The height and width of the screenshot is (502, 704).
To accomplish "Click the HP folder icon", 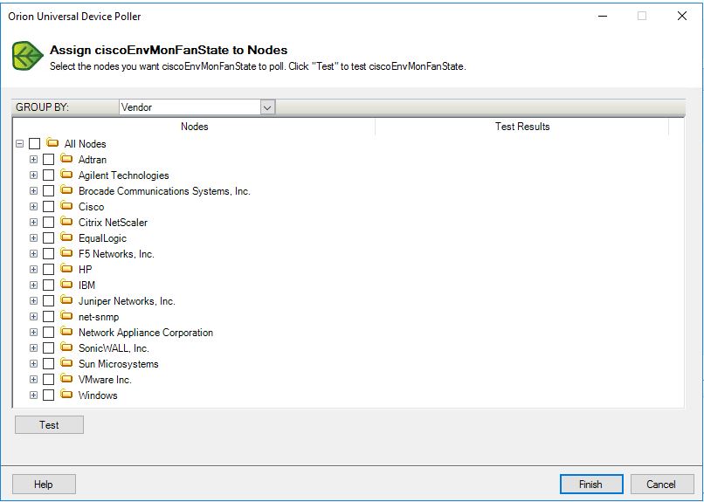I will (x=66, y=269).
